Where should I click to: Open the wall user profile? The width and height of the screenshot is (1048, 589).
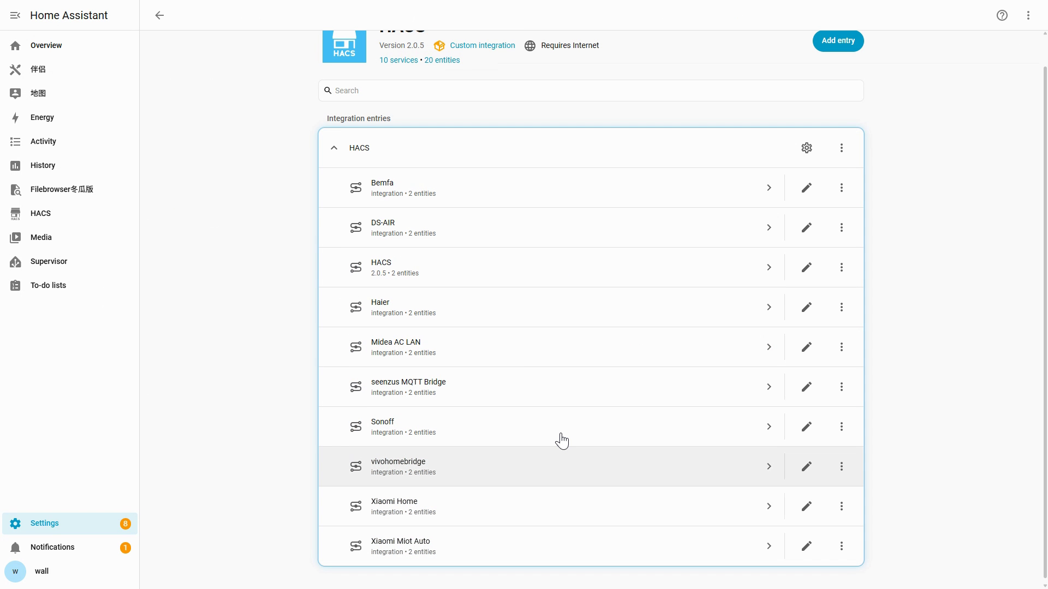70,571
